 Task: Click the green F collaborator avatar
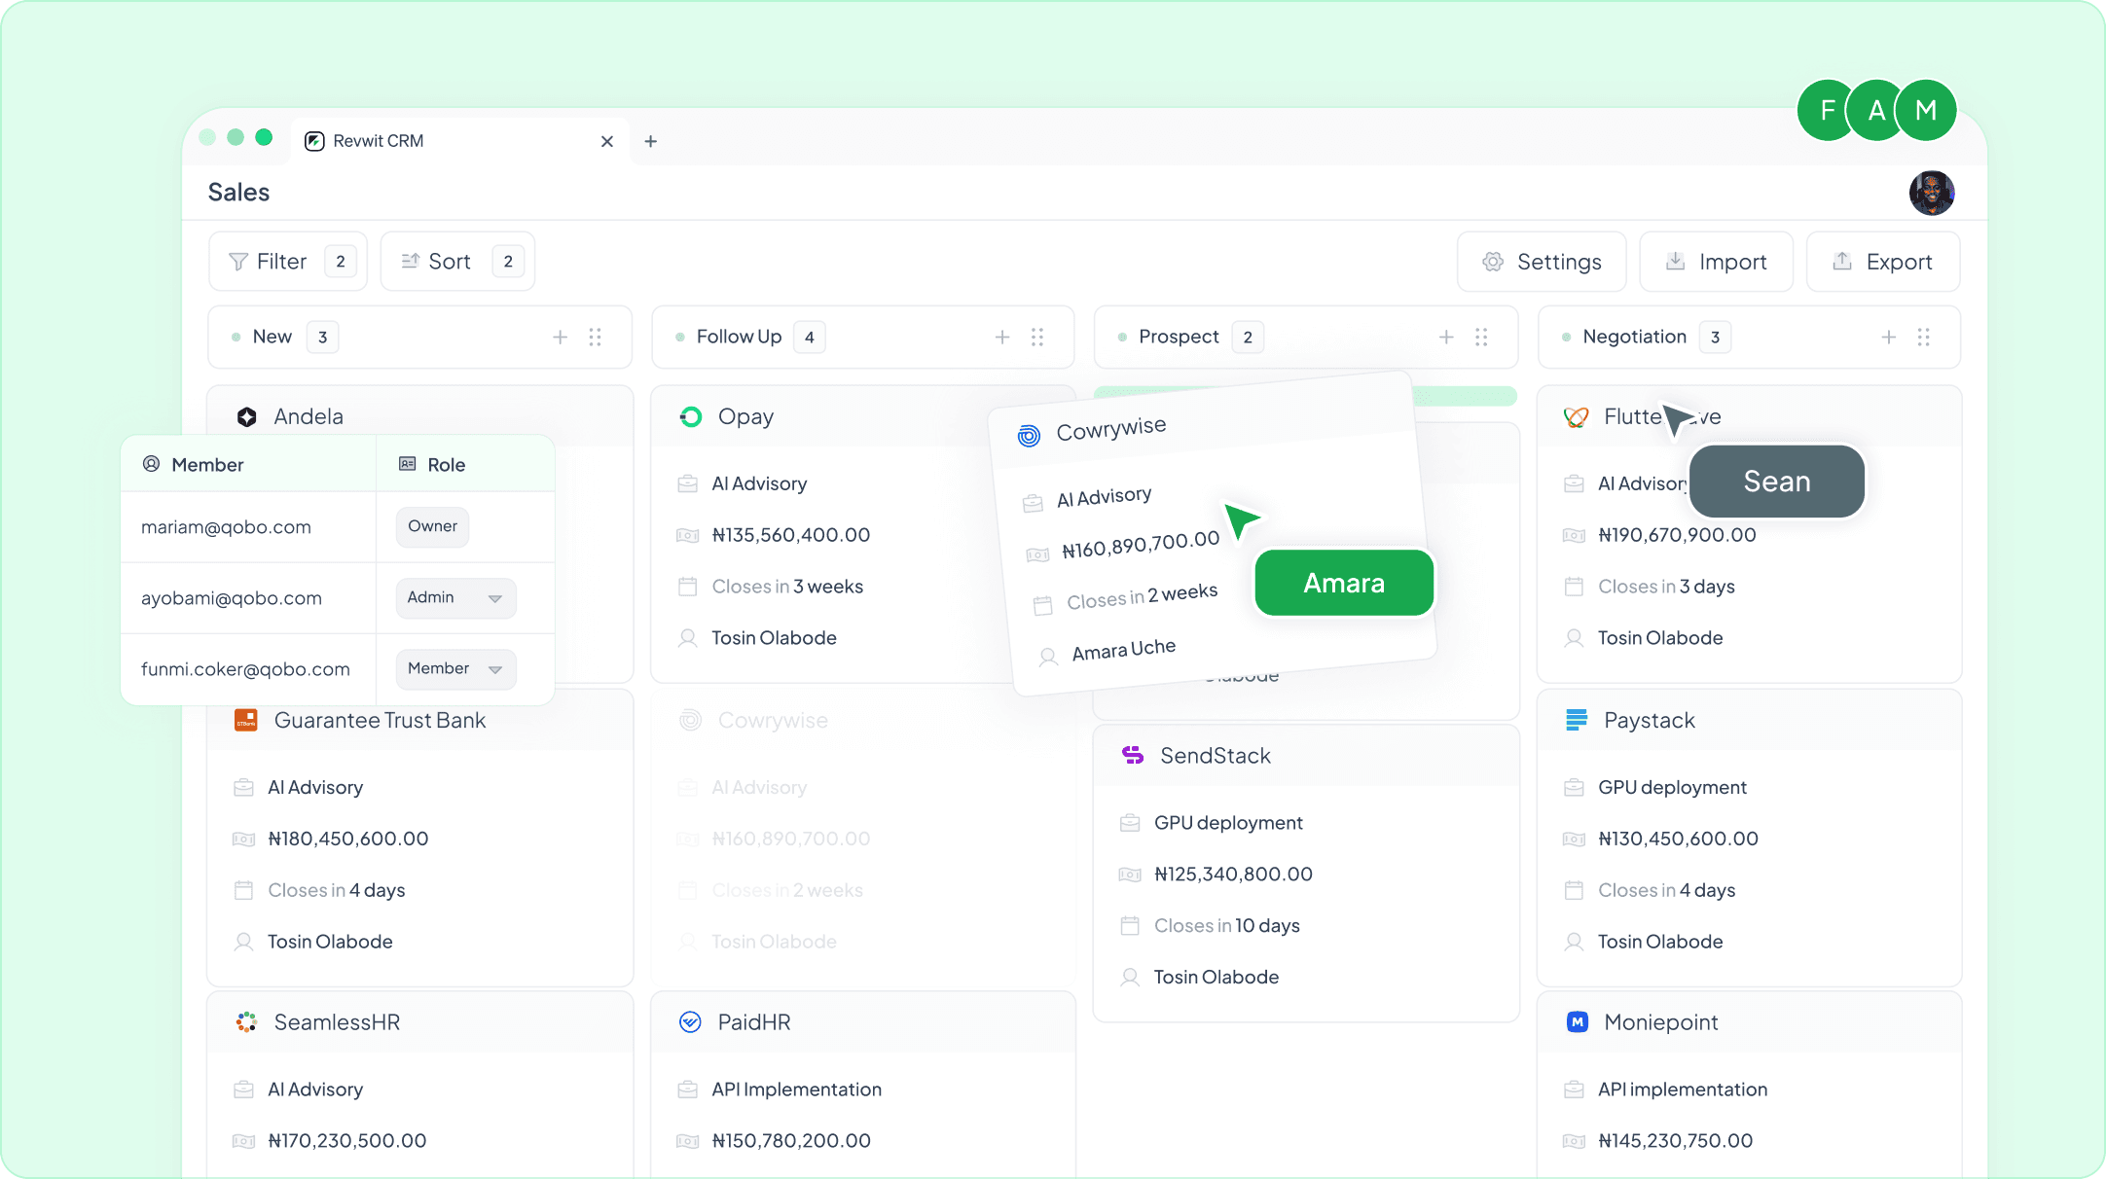1827,110
